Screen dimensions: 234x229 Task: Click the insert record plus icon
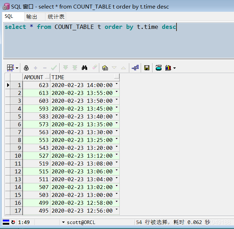click(35, 68)
